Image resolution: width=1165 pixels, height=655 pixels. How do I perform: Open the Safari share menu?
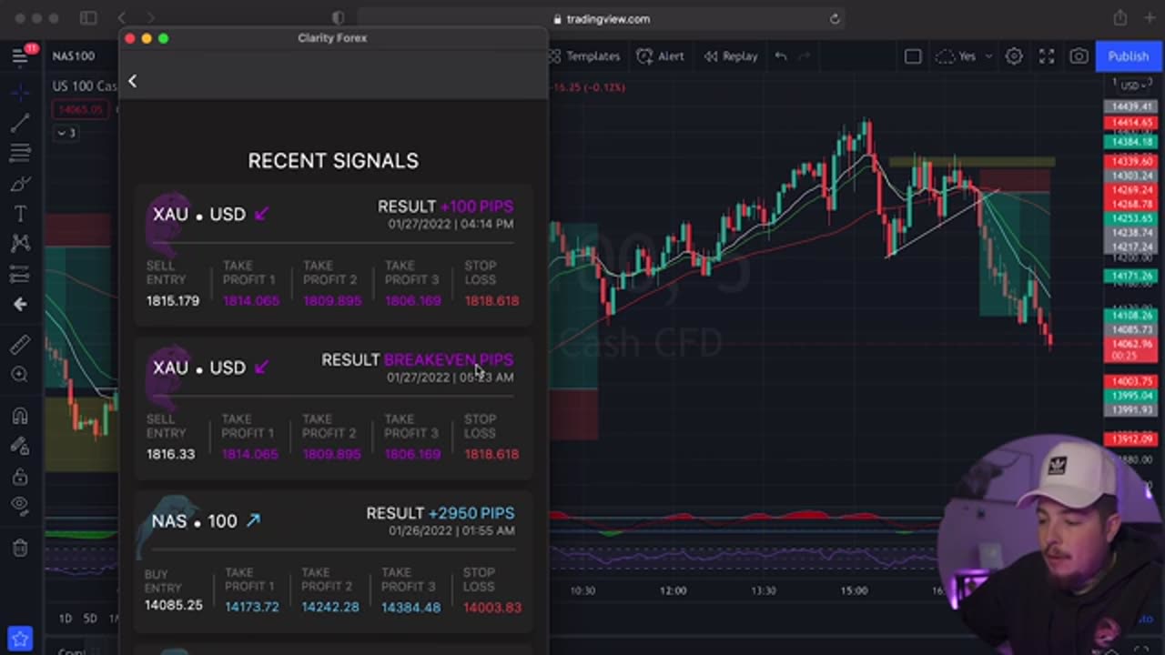[1119, 18]
